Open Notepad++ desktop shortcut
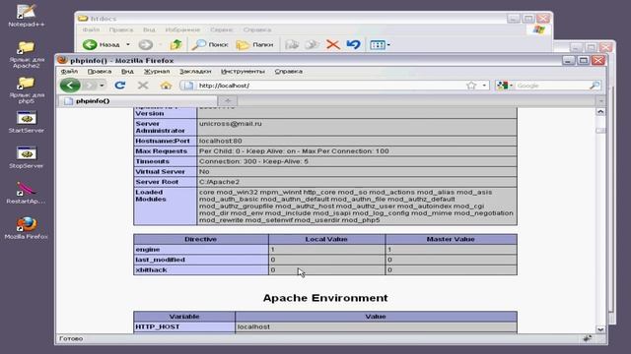631x354 pixels. [x=27, y=16]
